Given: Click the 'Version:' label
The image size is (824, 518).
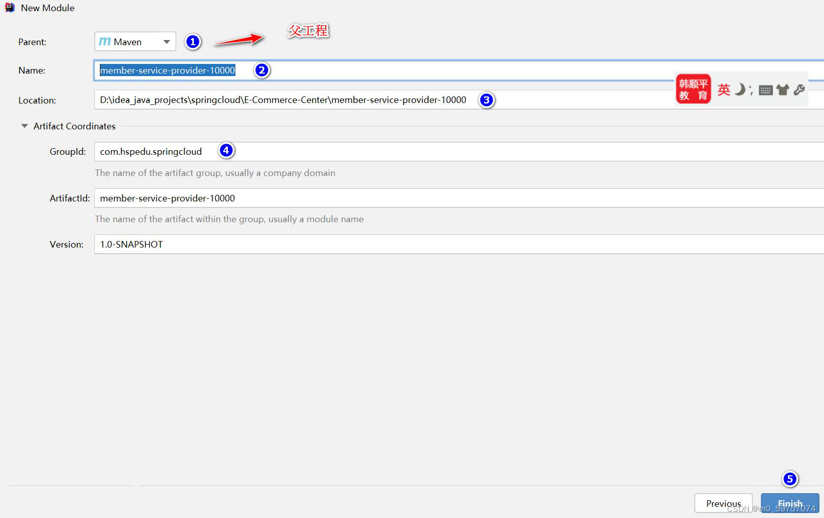Looking at the screenshot, I should [66, 245].
